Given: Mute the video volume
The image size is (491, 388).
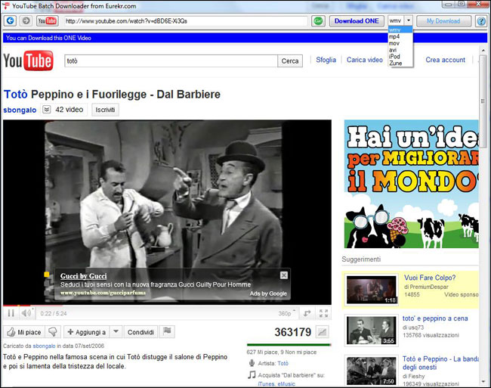Looking at the screenshot, I should click(26, 313).
